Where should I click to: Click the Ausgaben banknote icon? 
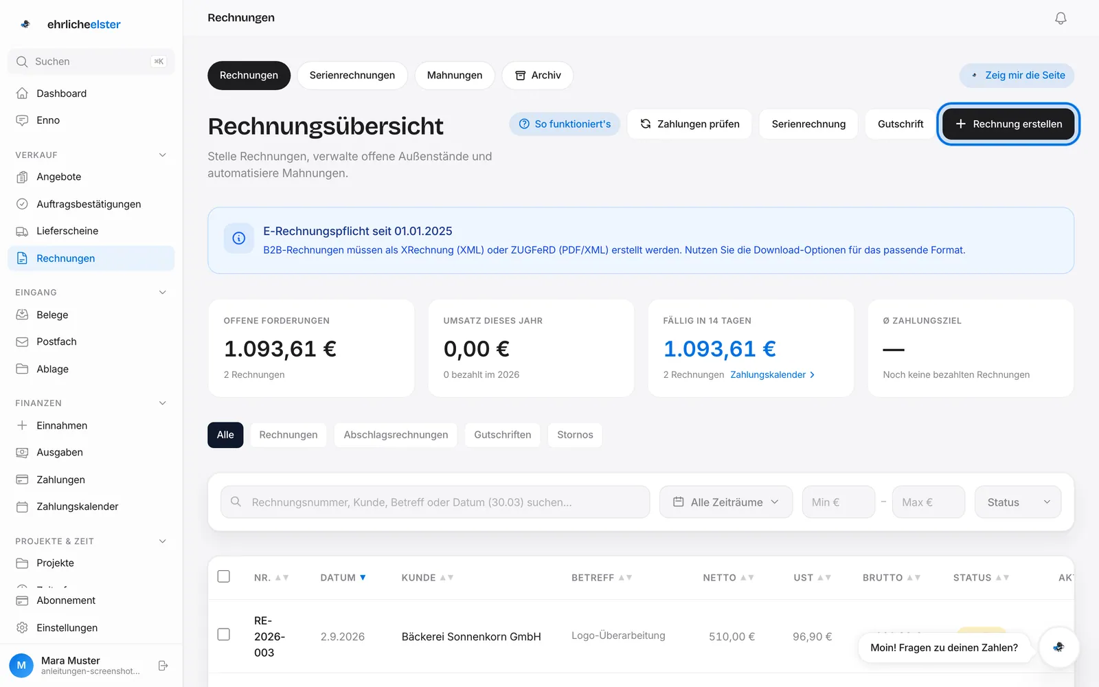click(x=22, y=453)
